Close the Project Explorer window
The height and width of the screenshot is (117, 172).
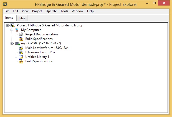click(164, 3)
